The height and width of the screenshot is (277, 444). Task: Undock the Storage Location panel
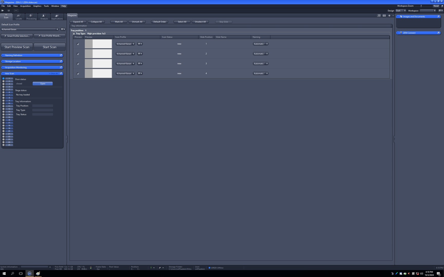pos(61,62)
